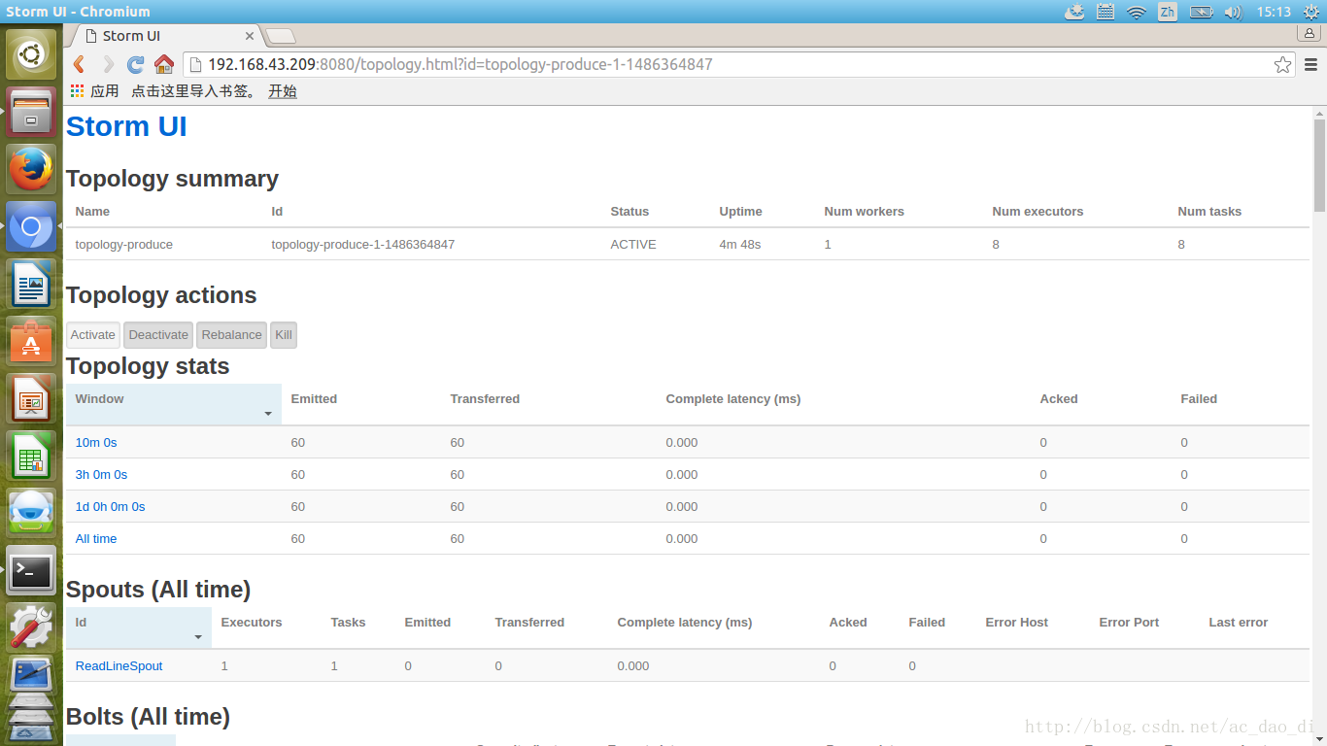Click the Rebalance topology button
This screenshot has width=1327, height=746.
[232, 335]
